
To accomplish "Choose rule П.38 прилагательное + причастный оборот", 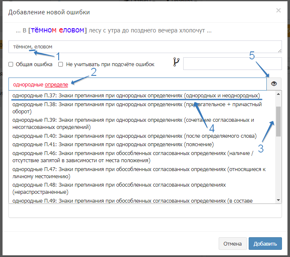I will pos(136,108).
